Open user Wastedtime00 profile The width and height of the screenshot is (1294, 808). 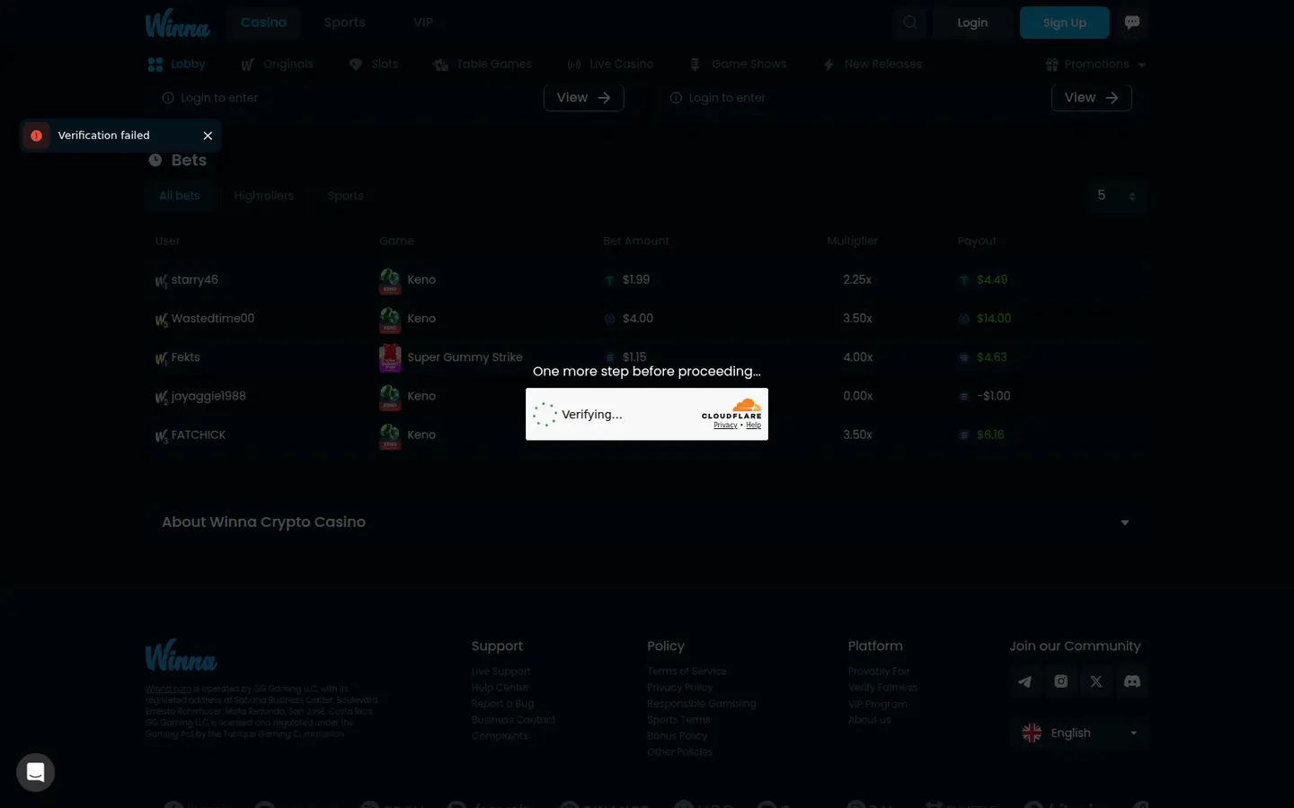point(213,319)
